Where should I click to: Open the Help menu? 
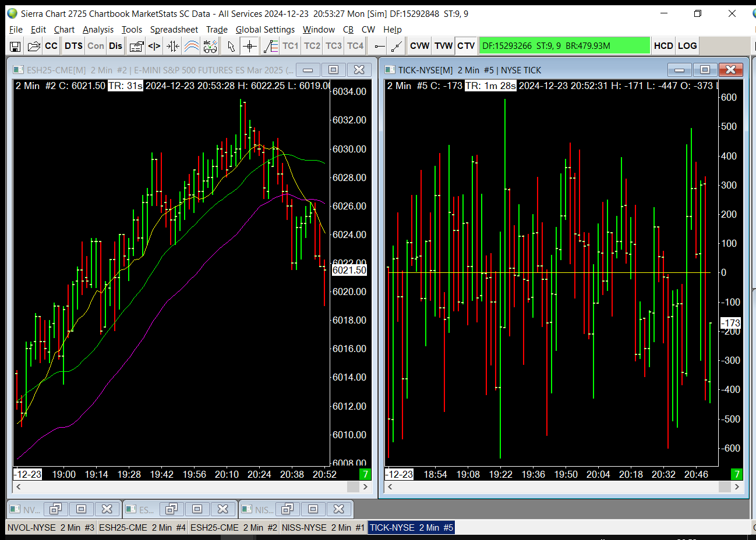(392, 30)
